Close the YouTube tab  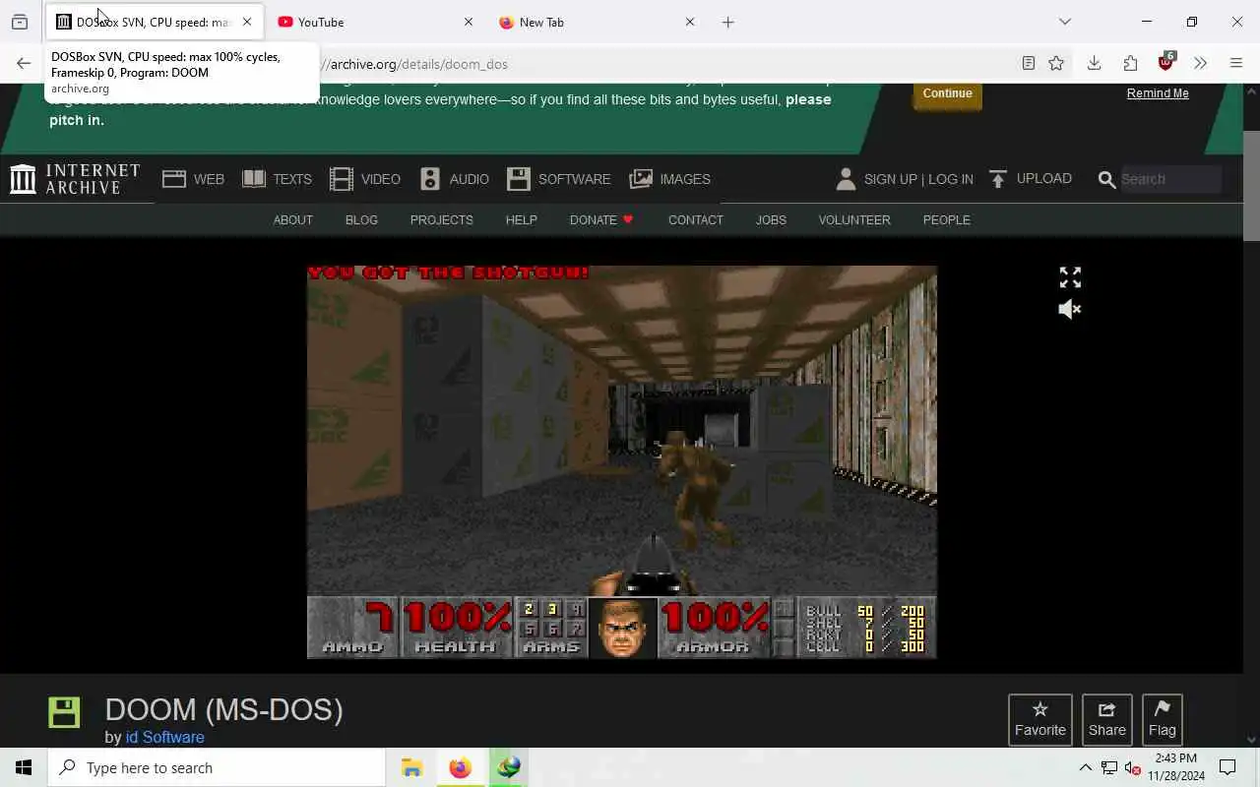[x=469, y=22]
